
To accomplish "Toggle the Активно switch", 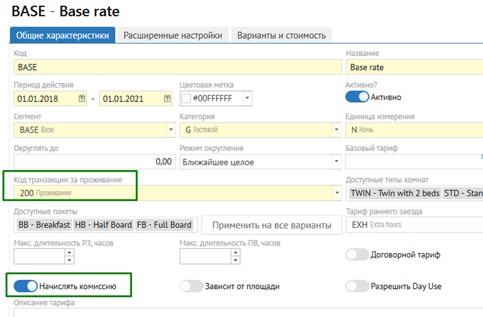I will coord(357,97).
